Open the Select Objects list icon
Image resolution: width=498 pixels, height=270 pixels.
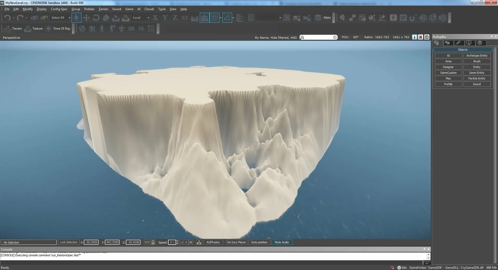(x=251, y=18)
